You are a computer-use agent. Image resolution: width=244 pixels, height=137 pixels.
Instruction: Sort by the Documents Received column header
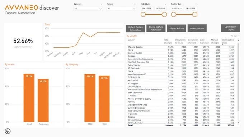click(180, 41)
